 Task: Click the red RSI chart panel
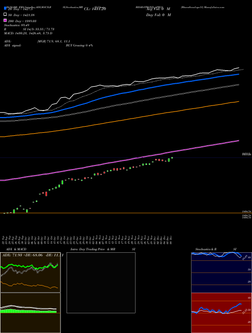click(x=221, y=313)
